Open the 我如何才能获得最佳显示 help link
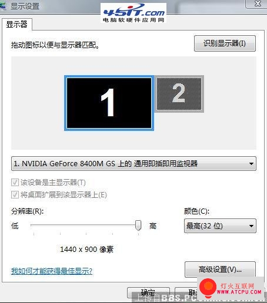The width and height of the screenshot is (267, 303). 52,271
